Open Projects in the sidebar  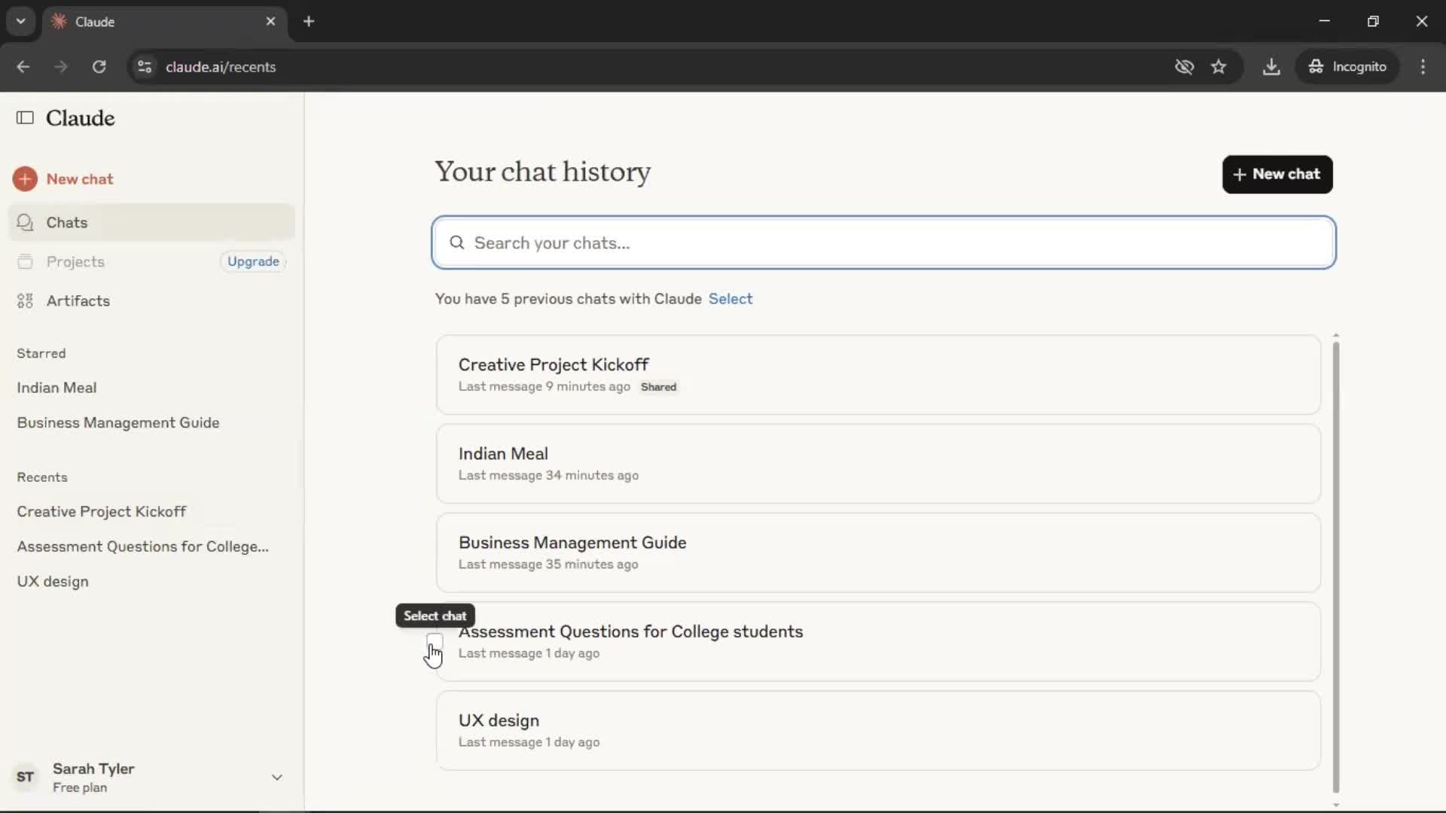coord(76,261)
